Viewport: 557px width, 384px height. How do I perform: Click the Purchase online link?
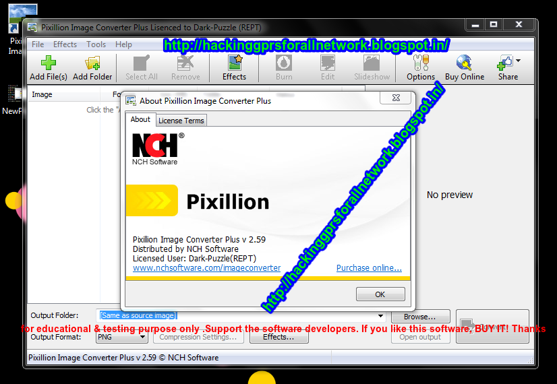pos(369,268)
